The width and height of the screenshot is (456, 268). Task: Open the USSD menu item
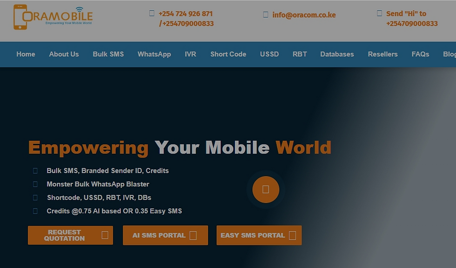tap(269, 54)
